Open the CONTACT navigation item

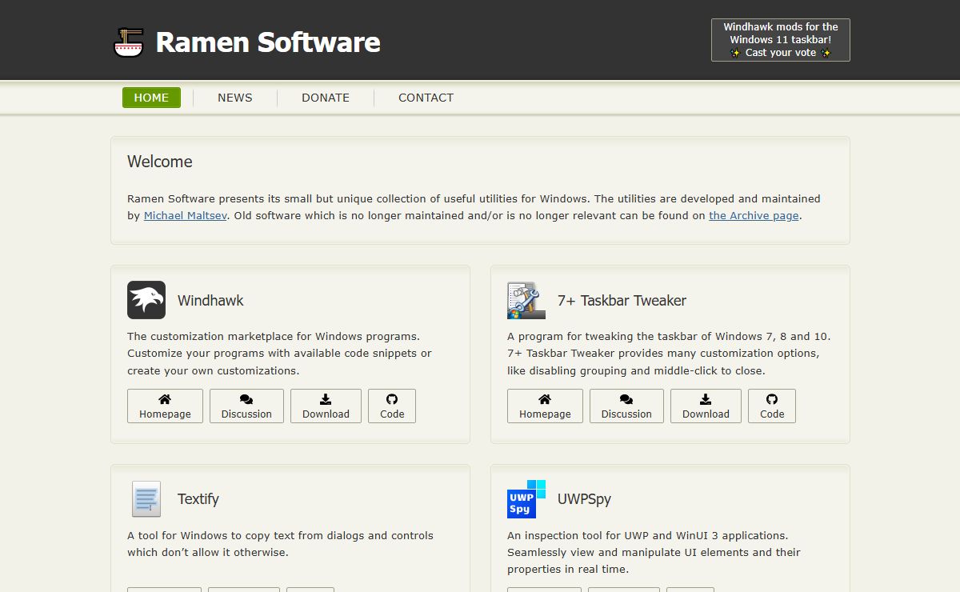[x=426, y=98]
